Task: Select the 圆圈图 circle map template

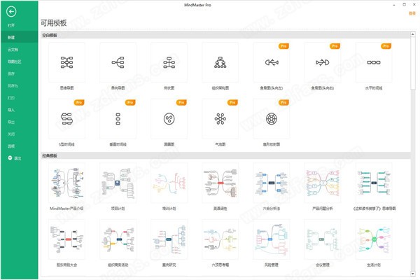Action: coord(169,119)
